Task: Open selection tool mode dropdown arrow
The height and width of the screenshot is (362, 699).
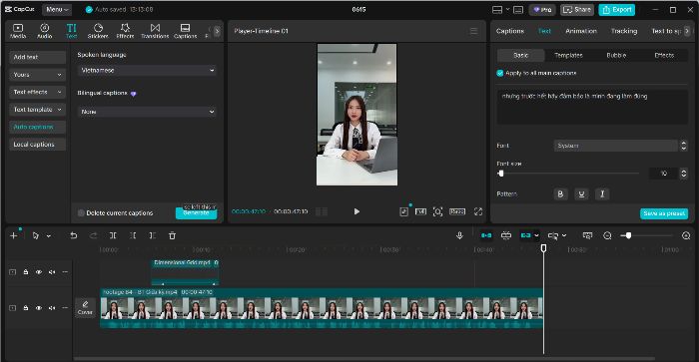Action: pos(49,236)
